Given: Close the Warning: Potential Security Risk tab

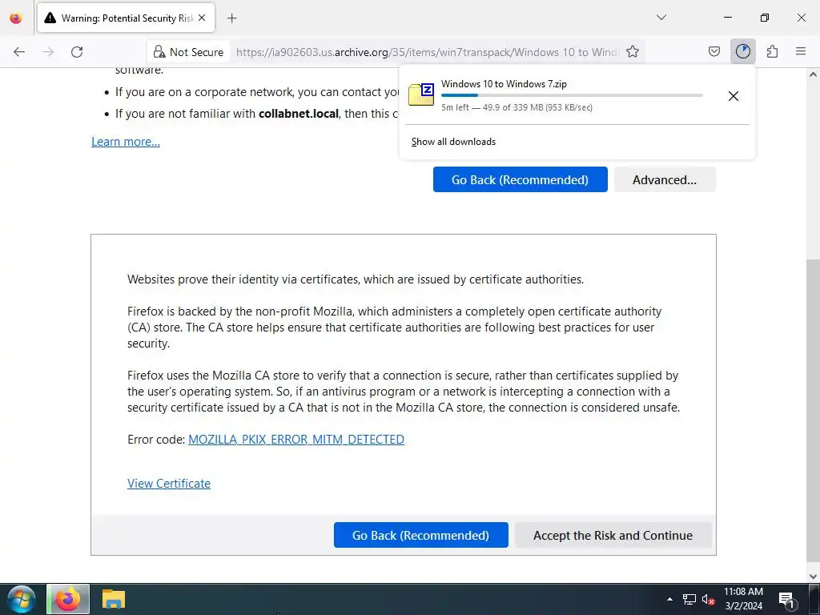Looking at the screenshot, I should point(202,18).
